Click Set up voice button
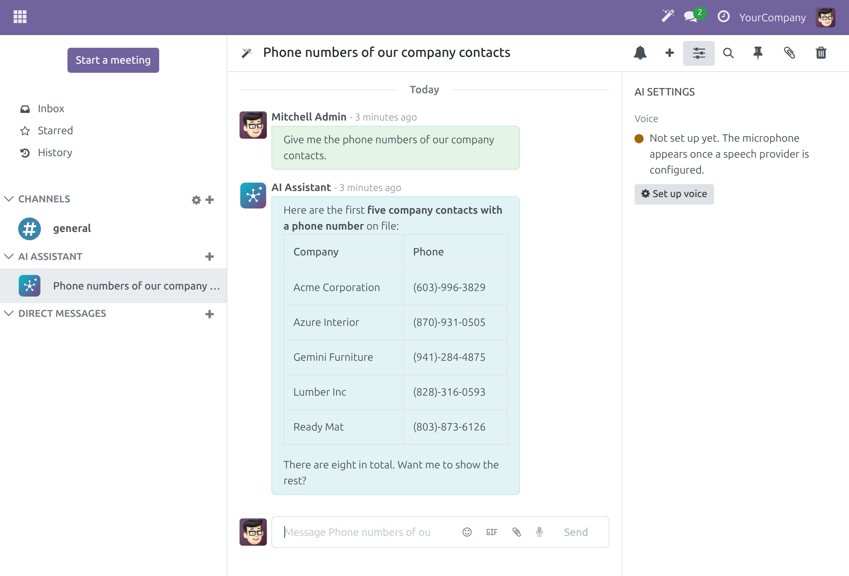Image resolution: width=849 pixels, height=576 pixels. [674, 194]
